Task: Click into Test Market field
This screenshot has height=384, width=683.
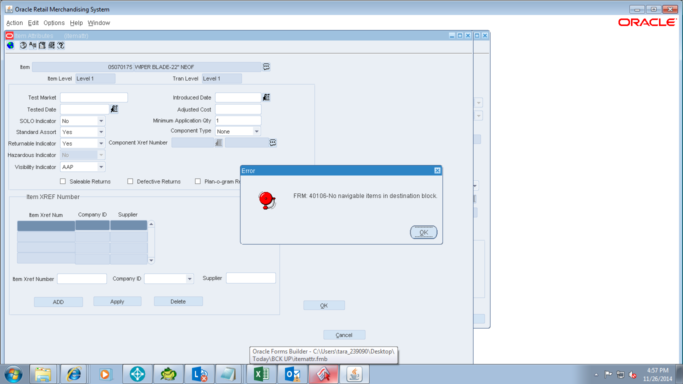Action: pyautogui.click(x=94, y=97)
